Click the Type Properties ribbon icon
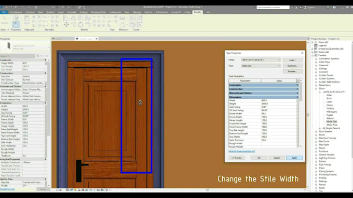353x198 pixels. coord(16,18)
